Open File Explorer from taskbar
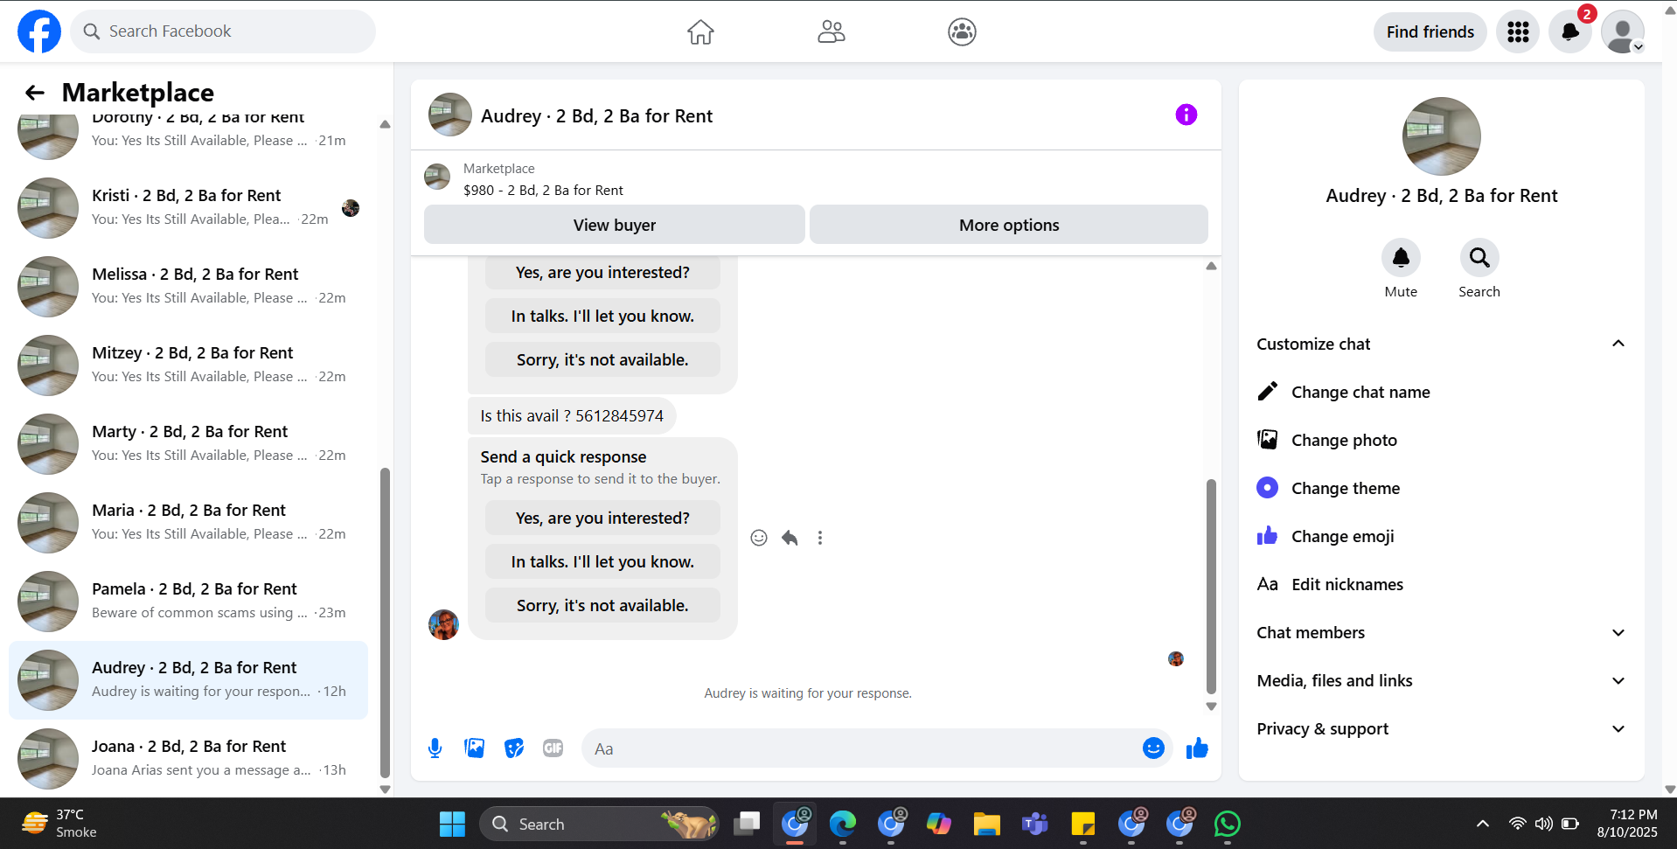Image resolution: width=1677 pixels, height=849 pixels. click(986, 824)
